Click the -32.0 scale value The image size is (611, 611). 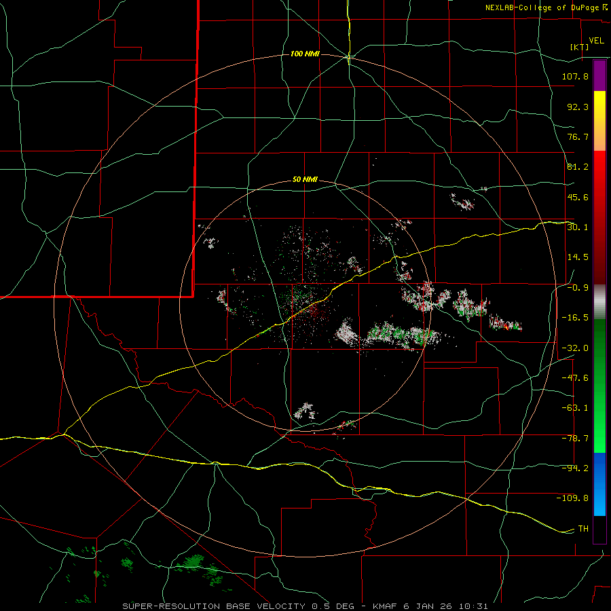pos(575,348)
